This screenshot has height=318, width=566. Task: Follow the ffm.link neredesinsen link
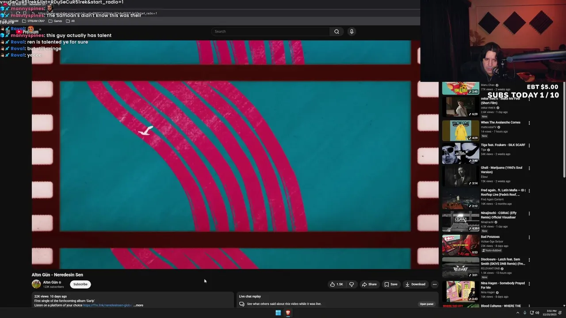click(107, 305)
